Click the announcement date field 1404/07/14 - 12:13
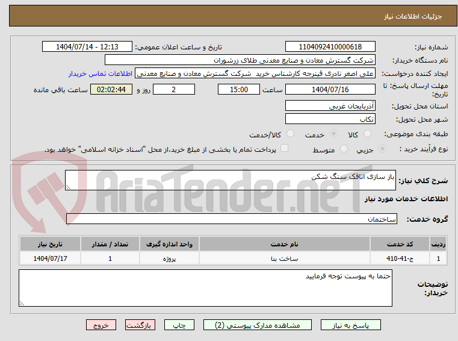Viewport: 458px width, 341px height. point(87,47)
